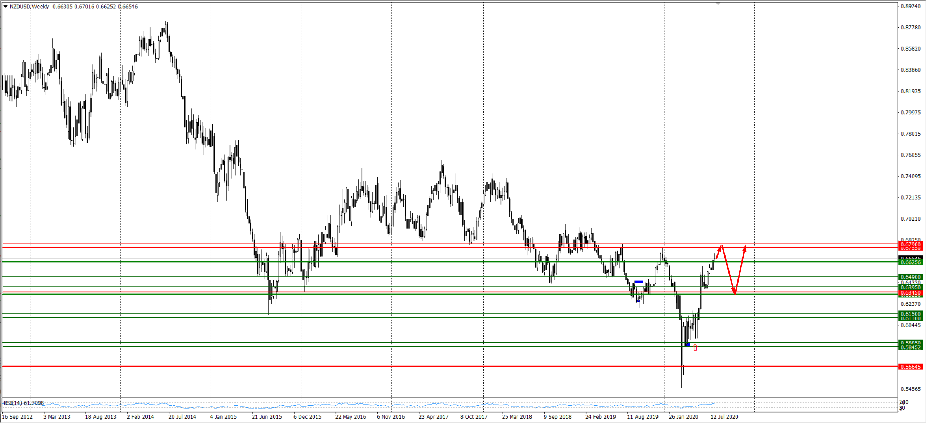Click the green 0.66256 price label
Viewport: 926px width, 423px height.
tap(910, 262)
